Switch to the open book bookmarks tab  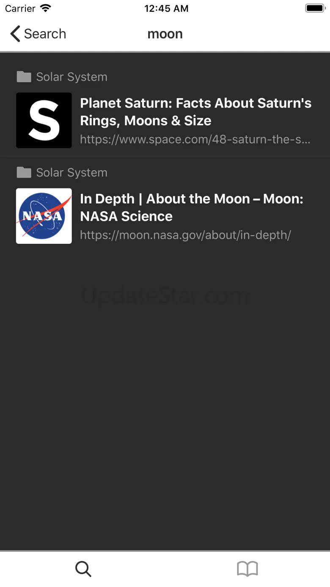pos(247,569)
